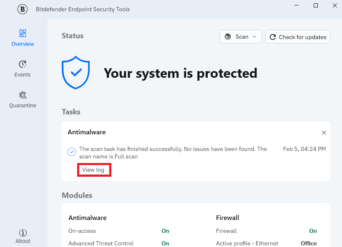
Task: Click the Office active profile value
Action: pyautogui.click(x=309, y=243)
